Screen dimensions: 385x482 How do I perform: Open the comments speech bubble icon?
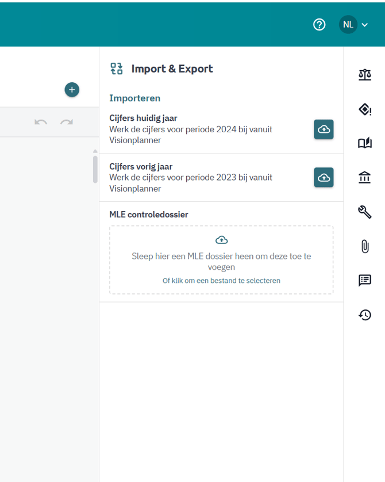pos(365,280)
